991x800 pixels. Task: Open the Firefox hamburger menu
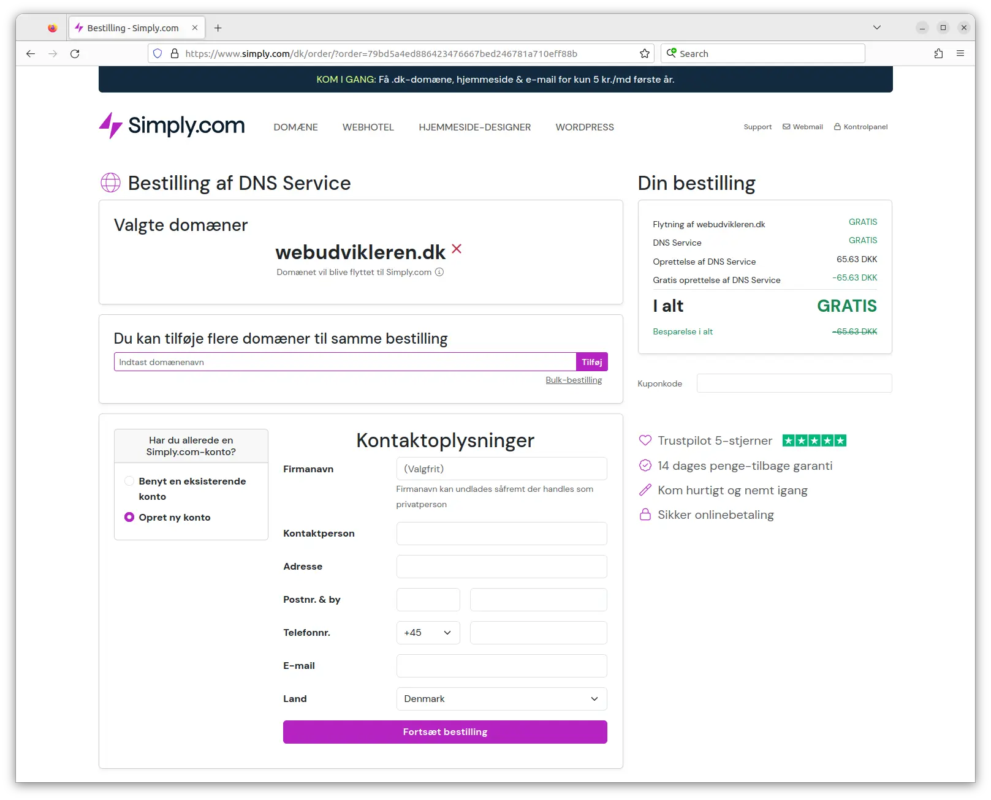tap(960, 54)
